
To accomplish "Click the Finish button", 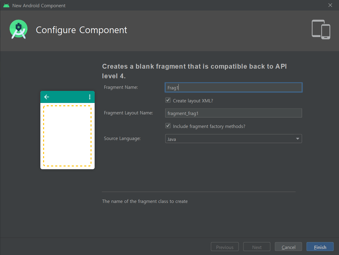I will [x=320, y=247].
